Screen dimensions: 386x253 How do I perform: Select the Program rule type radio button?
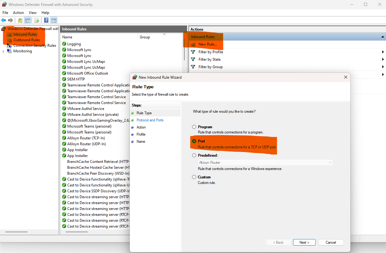point(194,127)
